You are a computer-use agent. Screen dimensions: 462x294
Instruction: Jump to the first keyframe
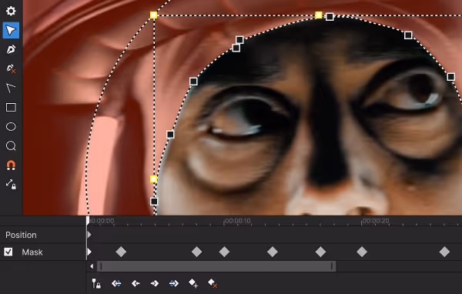[x=116, y=283]
